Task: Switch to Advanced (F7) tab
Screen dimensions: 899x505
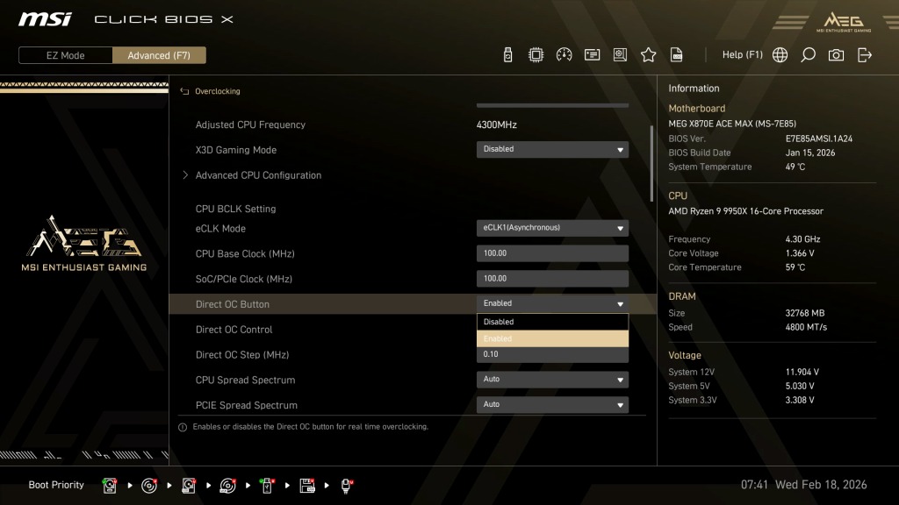Action: tap(159, 55)
